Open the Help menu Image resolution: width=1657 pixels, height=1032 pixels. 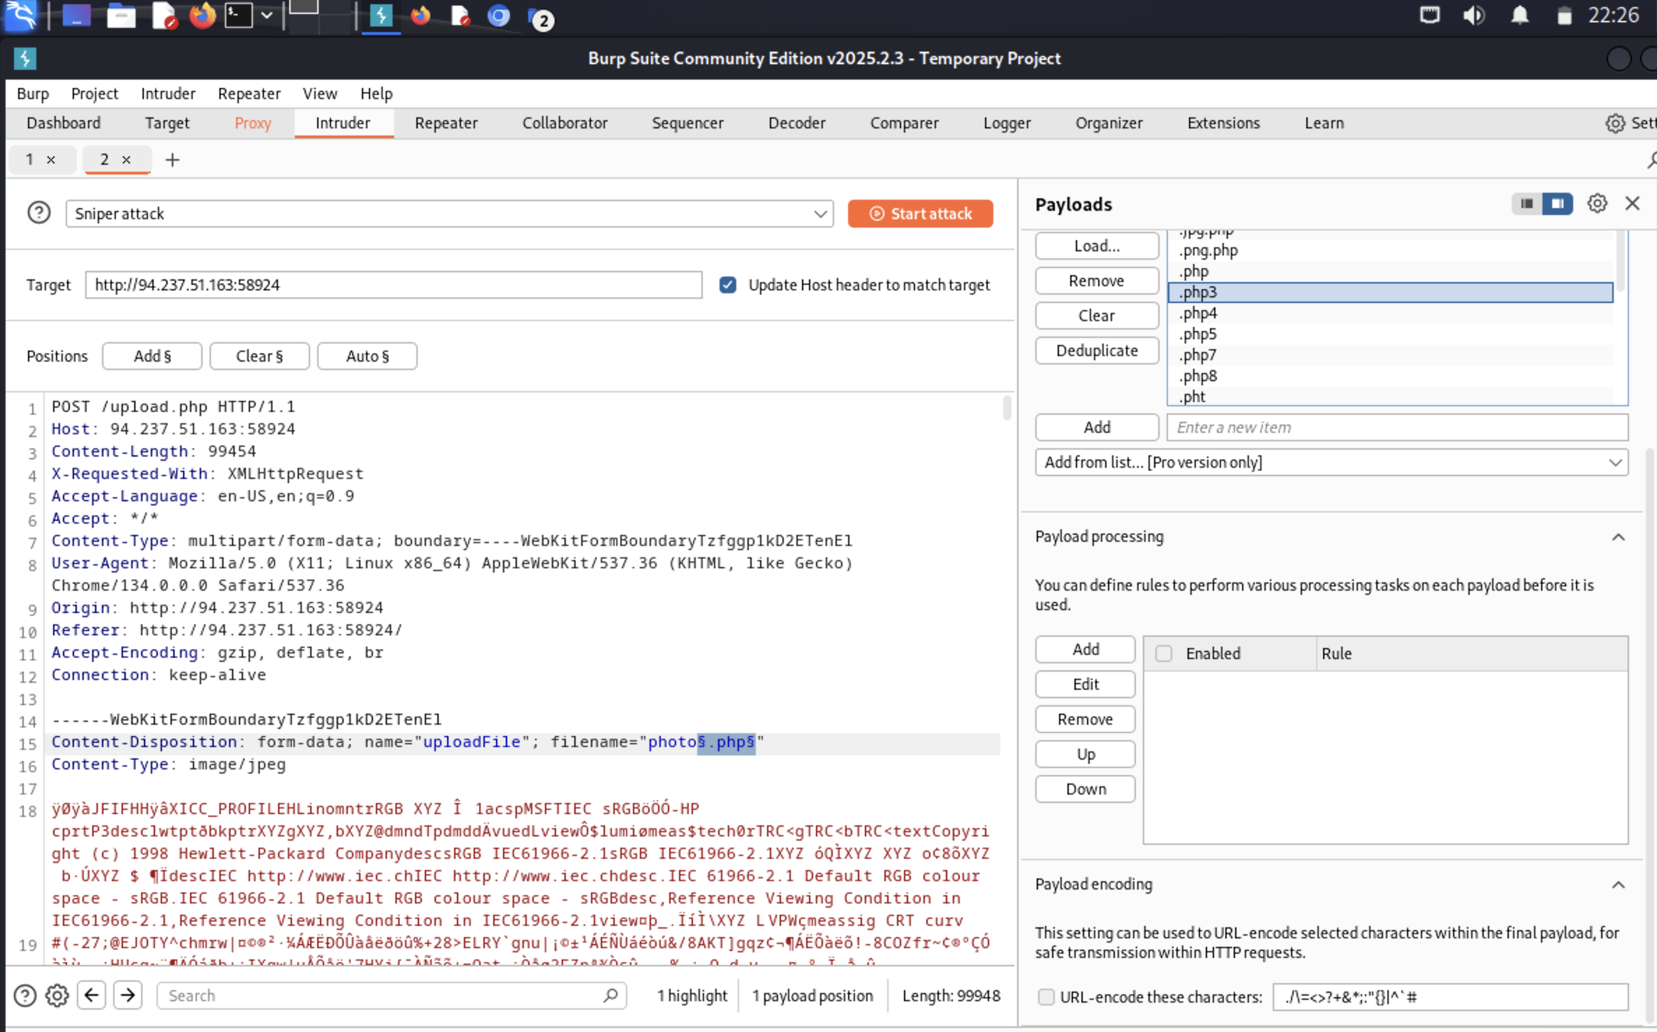376,94
